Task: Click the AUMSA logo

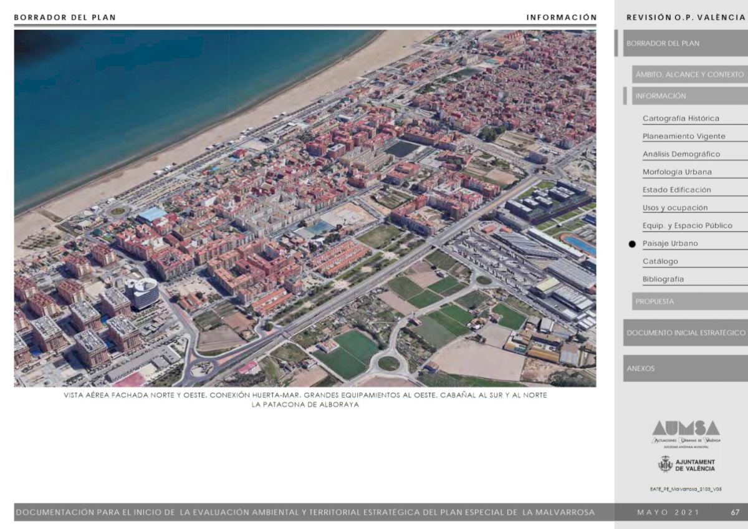Action: point(686,432)
